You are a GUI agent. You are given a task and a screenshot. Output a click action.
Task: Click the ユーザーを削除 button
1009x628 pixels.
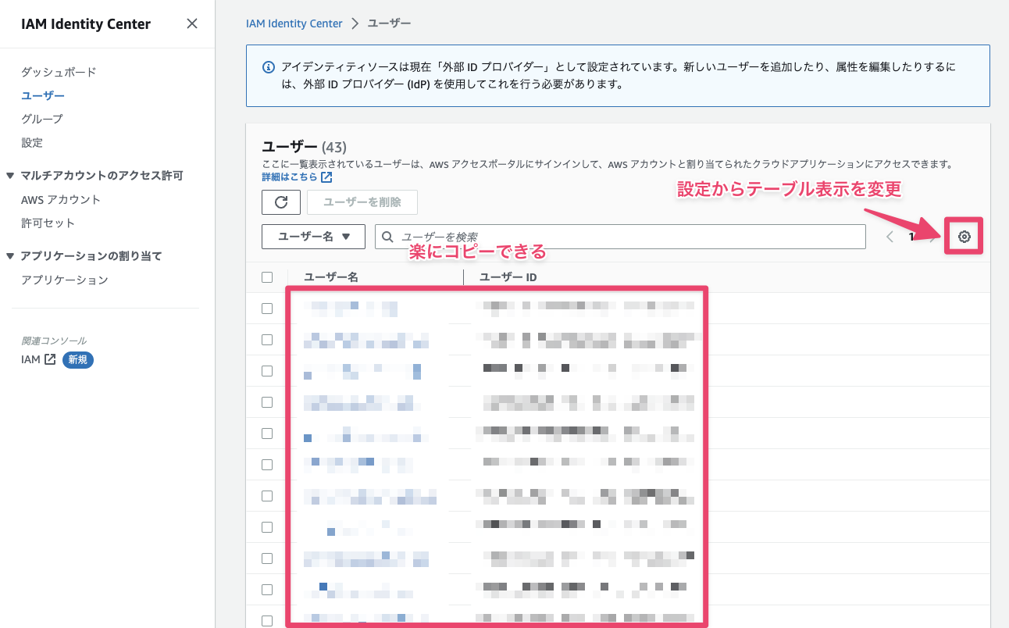tap(362, 202)
